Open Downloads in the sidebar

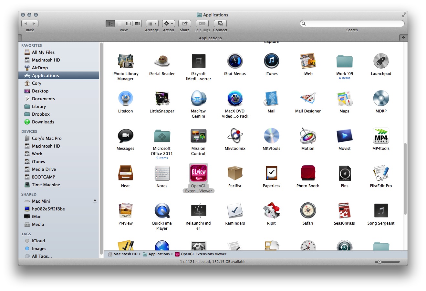43,122
